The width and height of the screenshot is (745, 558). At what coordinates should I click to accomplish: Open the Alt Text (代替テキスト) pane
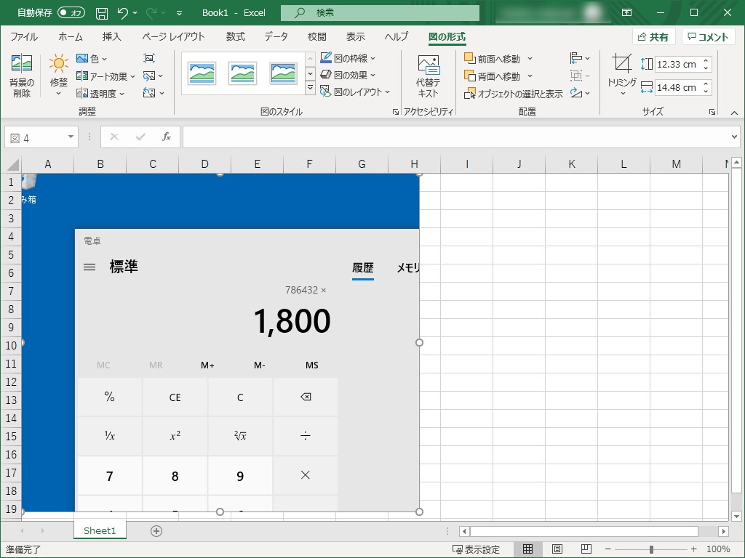point(428,75)
